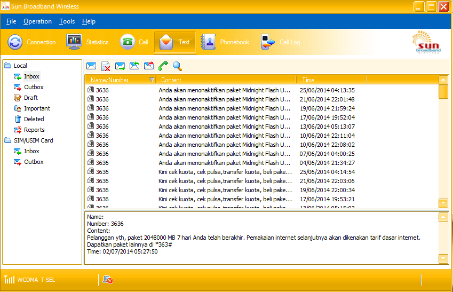Select the message dated 17/06/2014 19:52:04

tap(262, 117)
